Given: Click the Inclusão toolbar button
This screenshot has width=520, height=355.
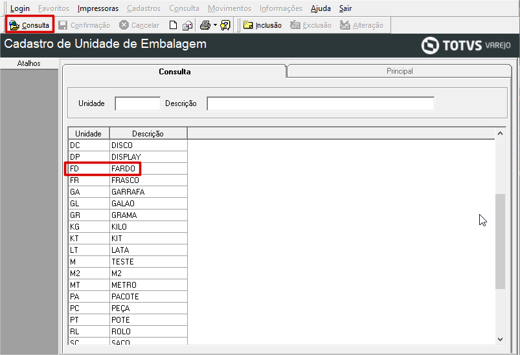Looking at the screenshot, I should pyautogui.click(x=262, y=25).
